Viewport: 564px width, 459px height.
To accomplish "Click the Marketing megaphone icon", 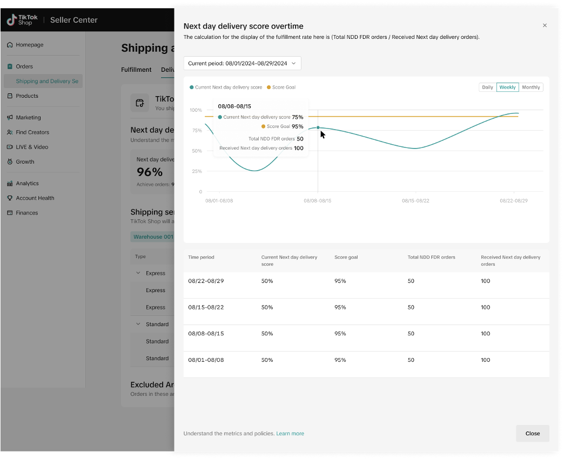I will [x=10, y=118].
